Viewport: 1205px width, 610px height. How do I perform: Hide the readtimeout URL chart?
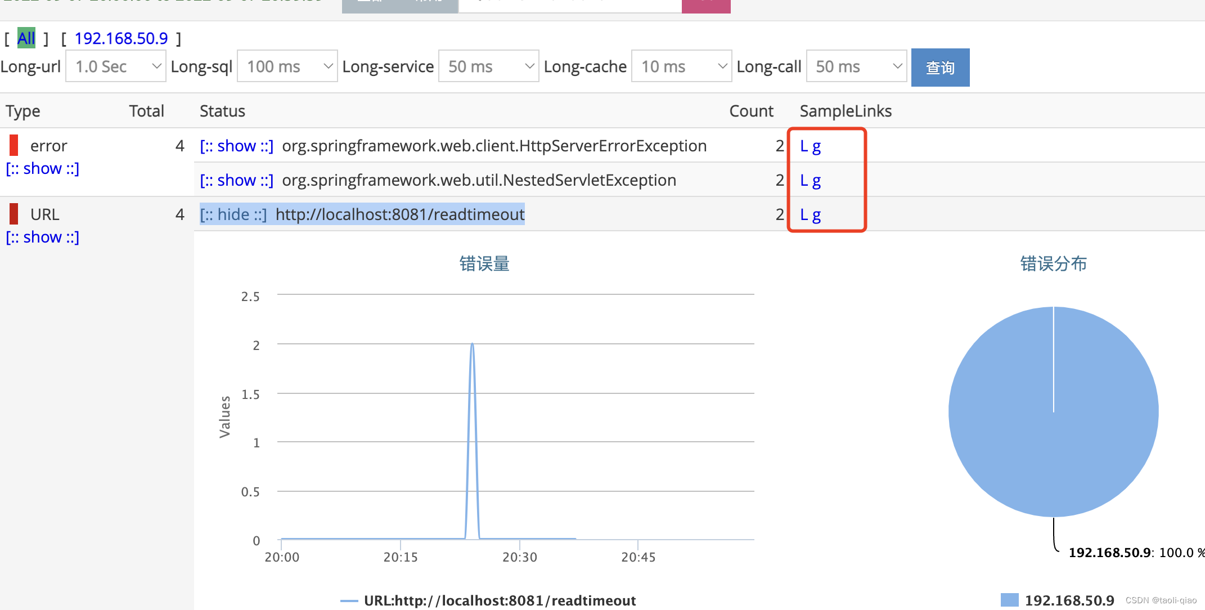click(x=233, y=214)
